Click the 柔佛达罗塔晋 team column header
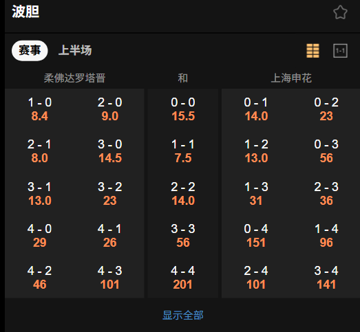Screen dimensions: 360x332 click(74, 78)
